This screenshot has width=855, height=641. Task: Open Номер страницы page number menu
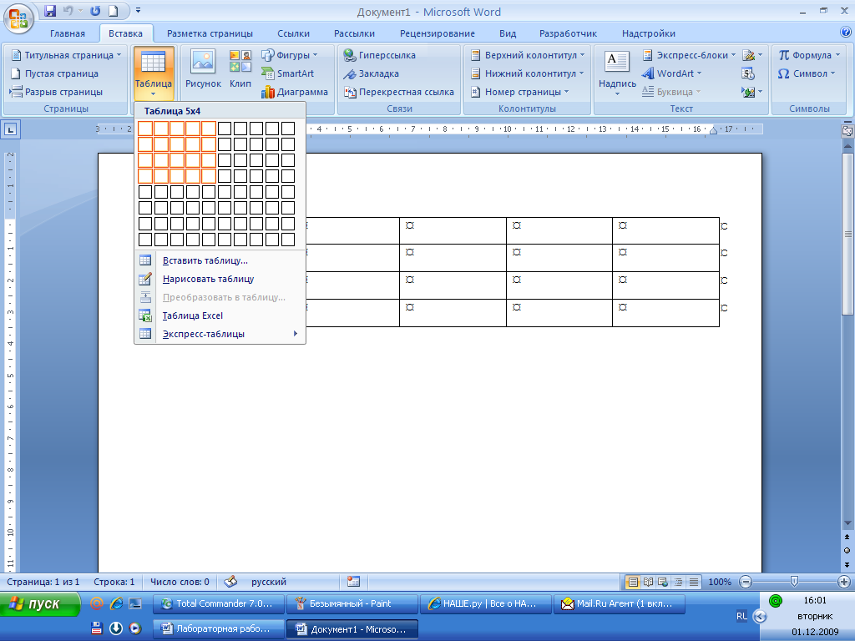click(519, 92)
